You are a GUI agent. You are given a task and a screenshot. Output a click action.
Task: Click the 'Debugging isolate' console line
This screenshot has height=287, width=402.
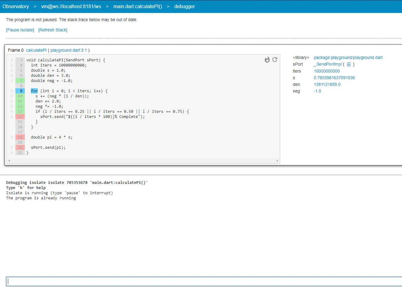click(x=77, y=183)
